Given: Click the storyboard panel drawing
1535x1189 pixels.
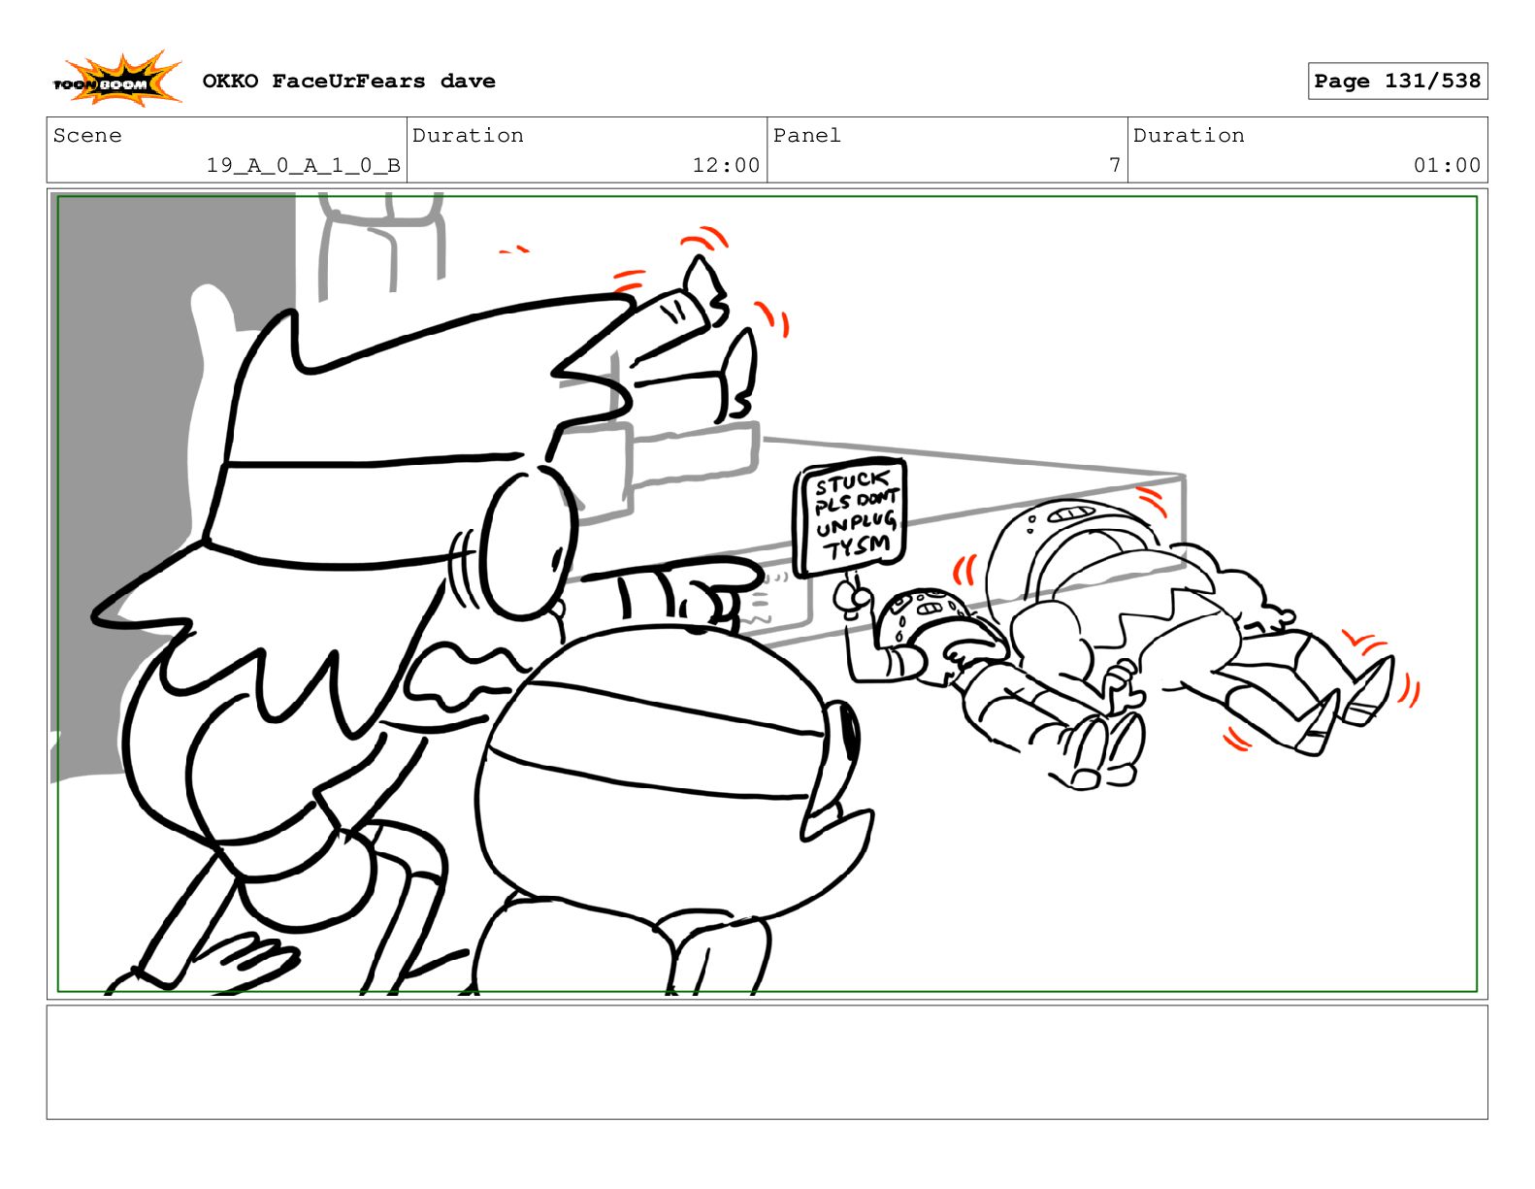Looking at the screenshot, I should (767, 594).
